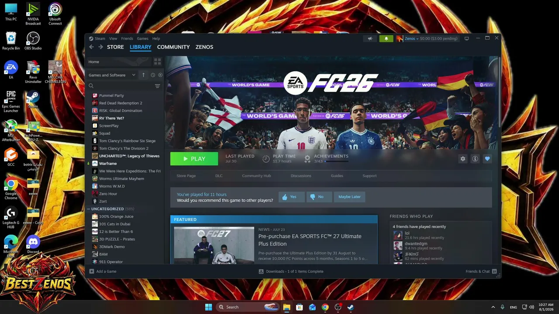Open the FC 26 Store Page link
The image size is (559, 314).
[186, 176]
